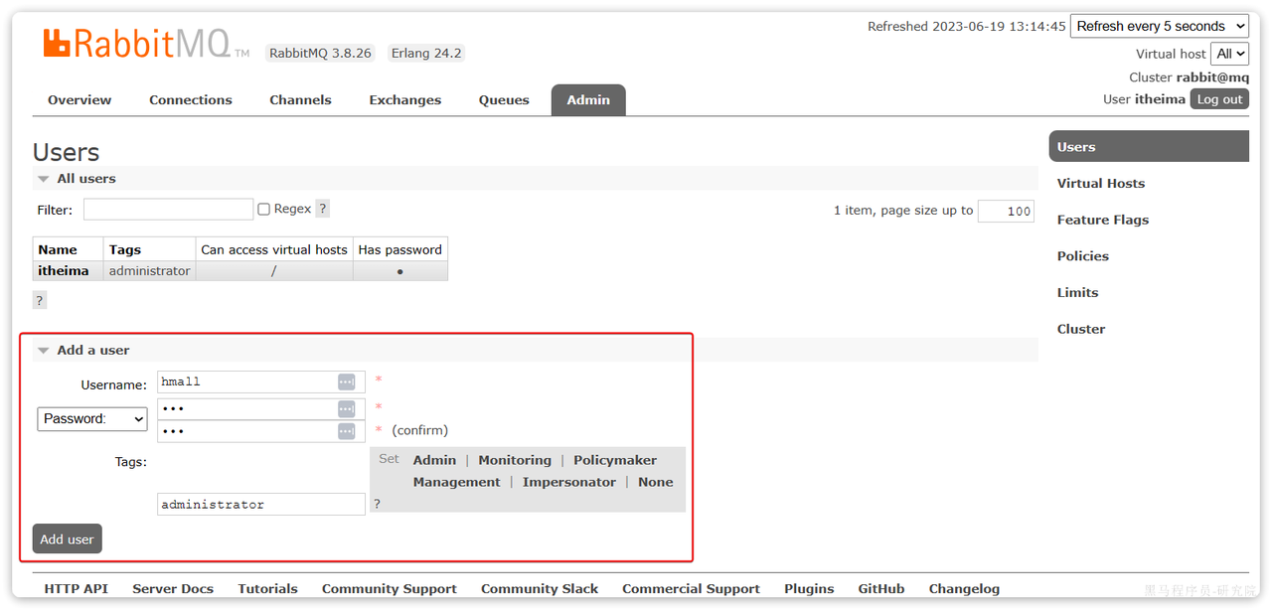
Task: Click the Filter text input
Action: [169, 209]
